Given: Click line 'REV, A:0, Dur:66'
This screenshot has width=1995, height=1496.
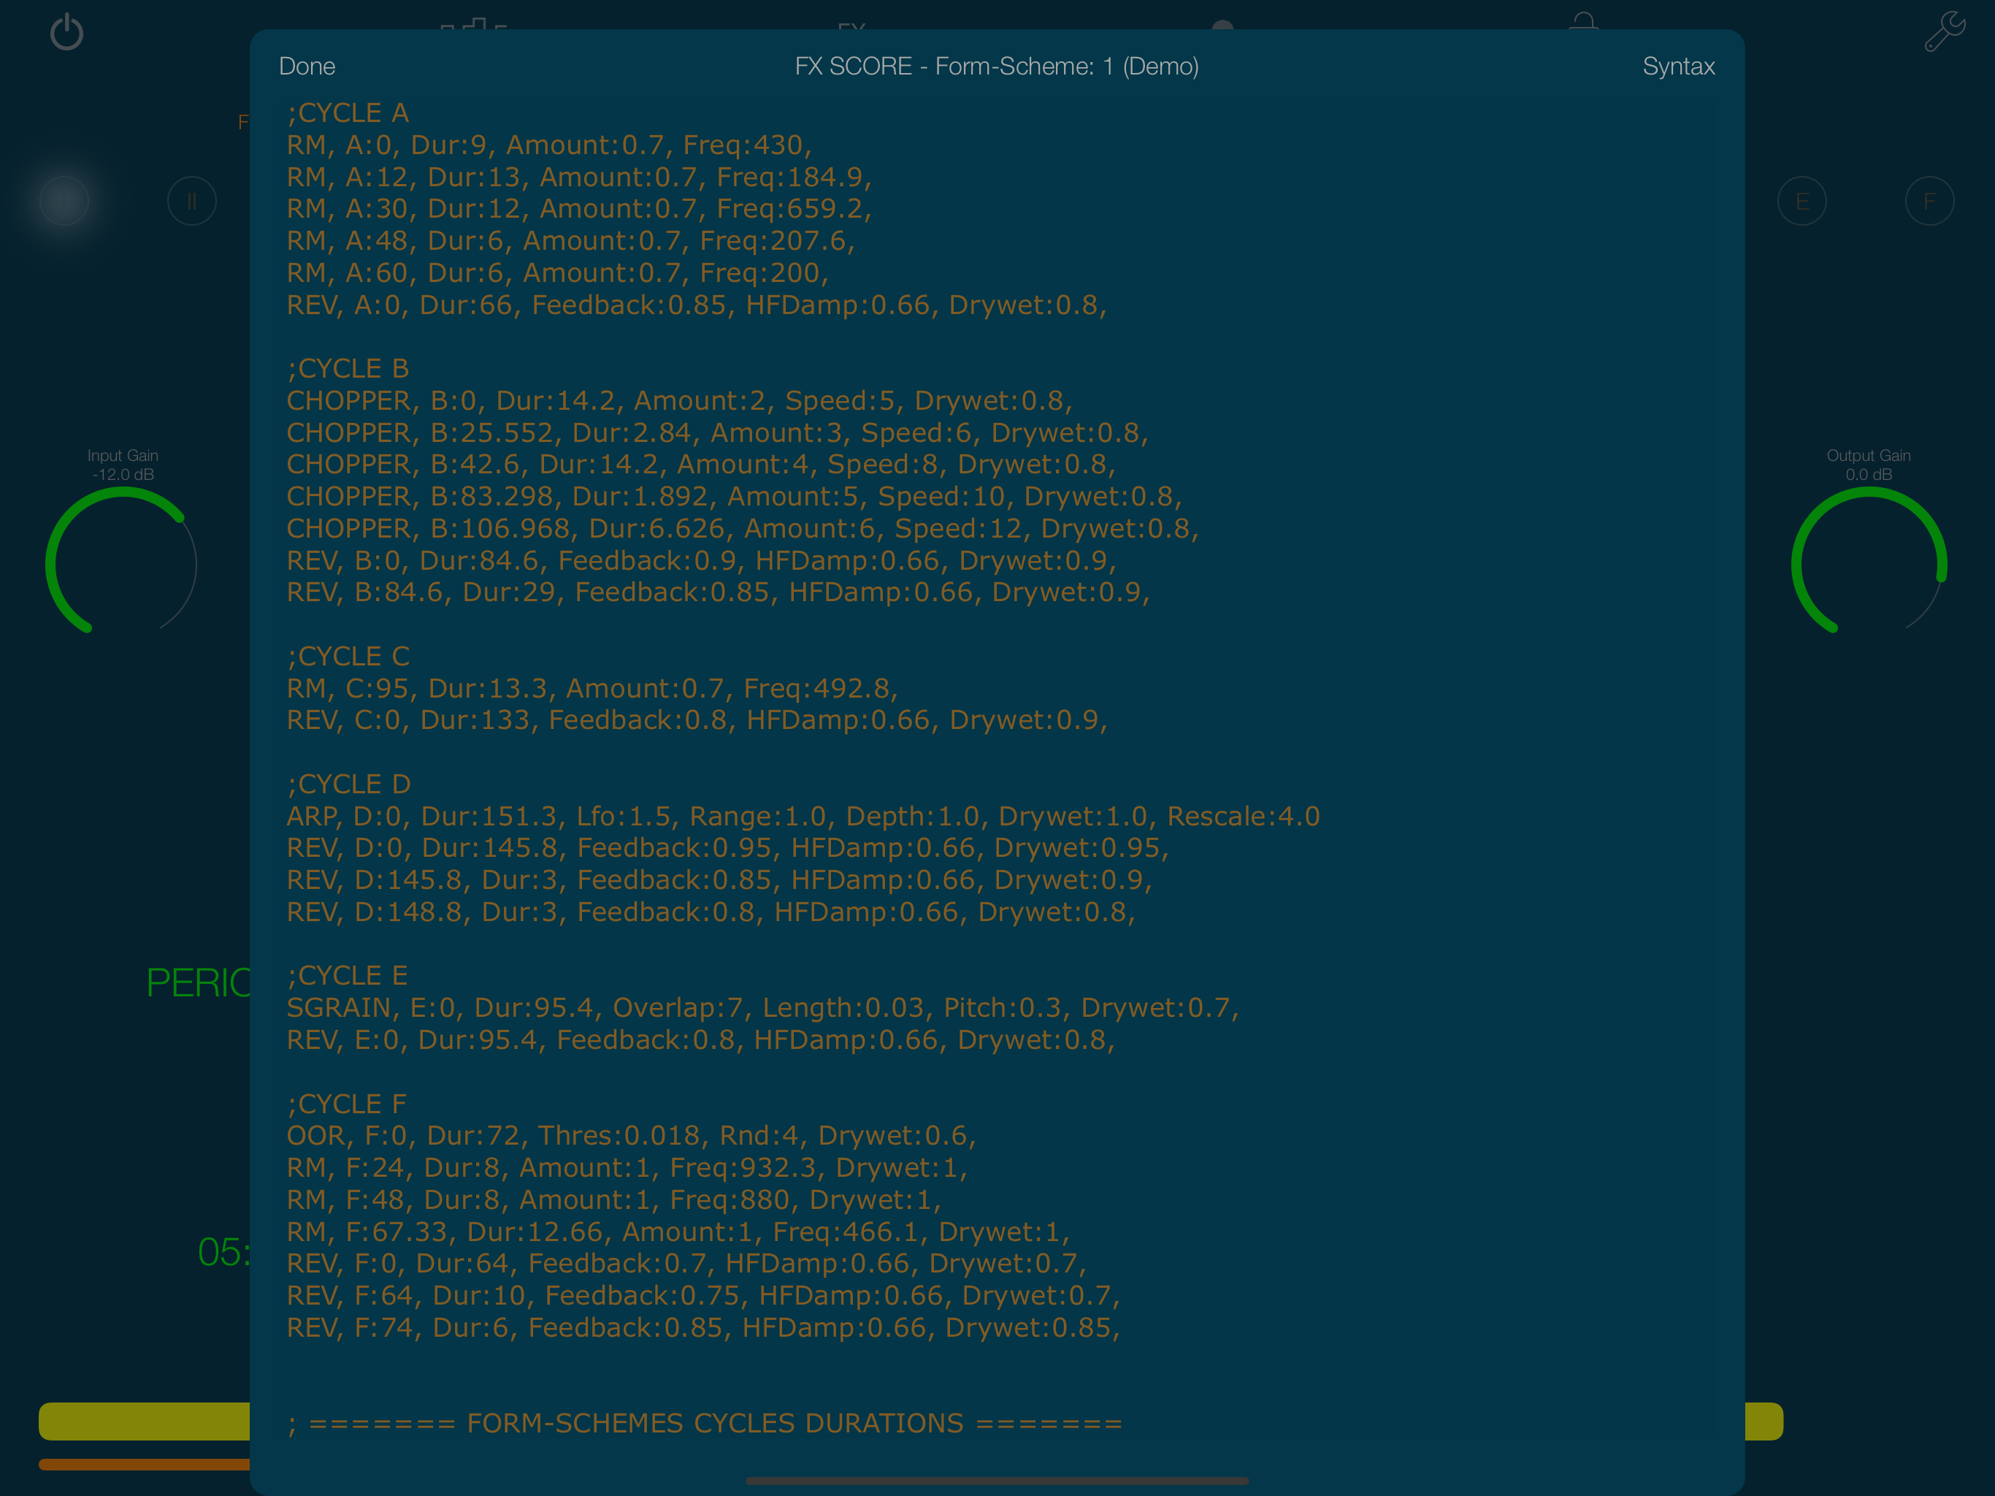Looking at the screenshot, I should [696, 305].
